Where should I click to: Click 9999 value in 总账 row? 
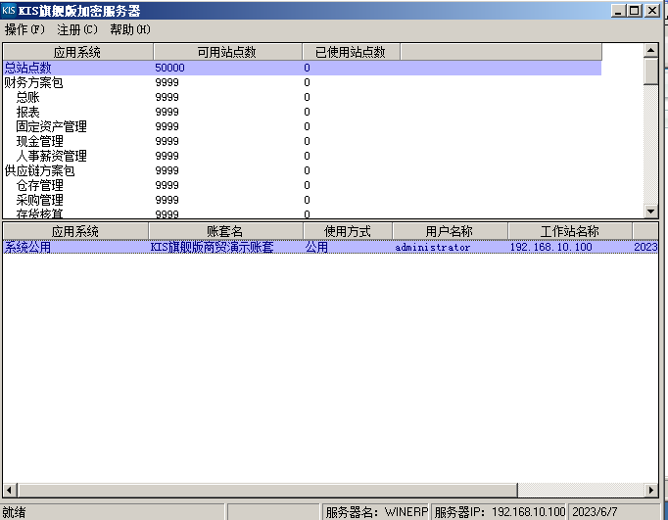coord(167,97)
